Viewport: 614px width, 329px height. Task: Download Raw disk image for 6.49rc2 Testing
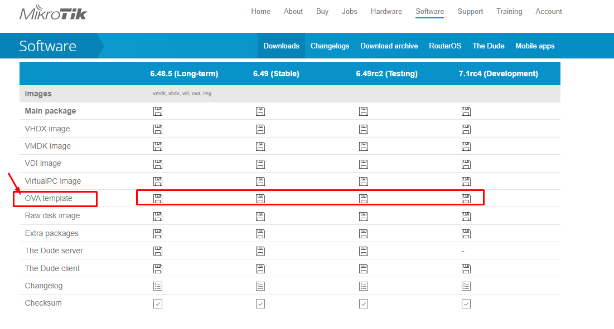coord(364,217)
